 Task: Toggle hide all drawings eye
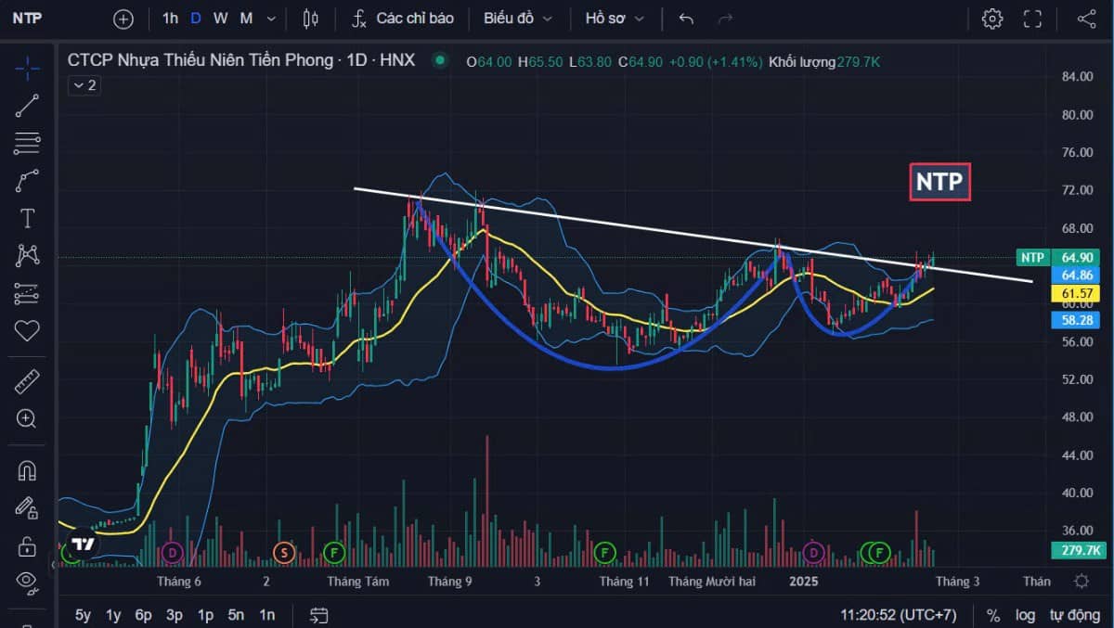(x=27, y=583)
